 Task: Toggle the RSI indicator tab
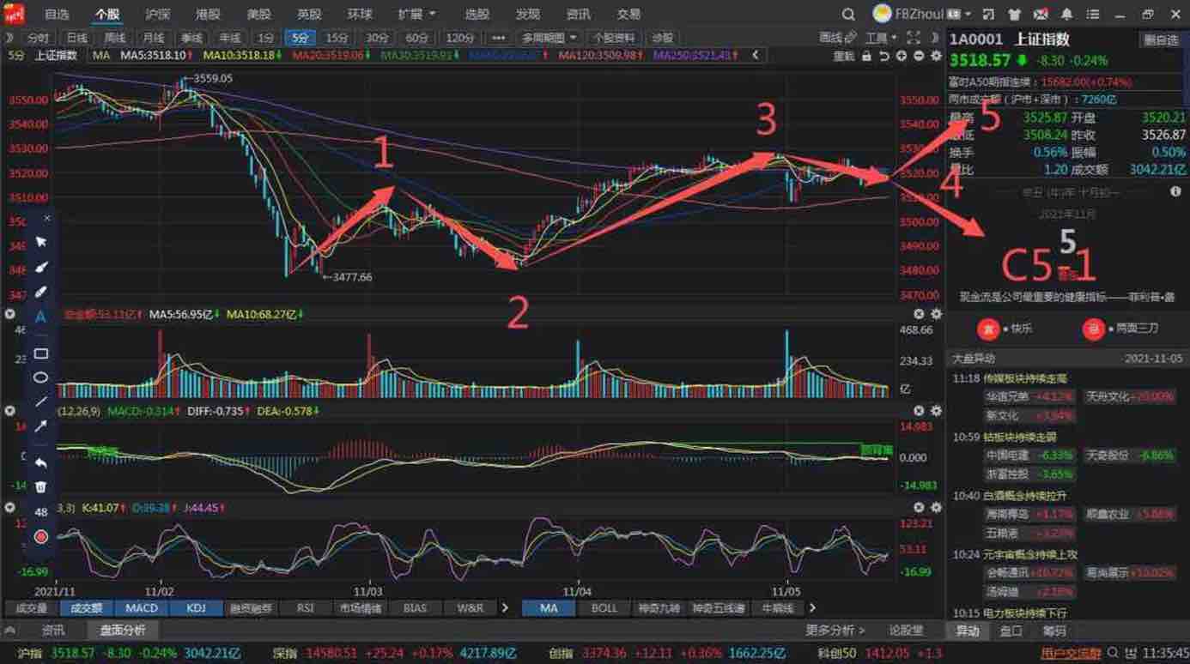click(306, 607)
